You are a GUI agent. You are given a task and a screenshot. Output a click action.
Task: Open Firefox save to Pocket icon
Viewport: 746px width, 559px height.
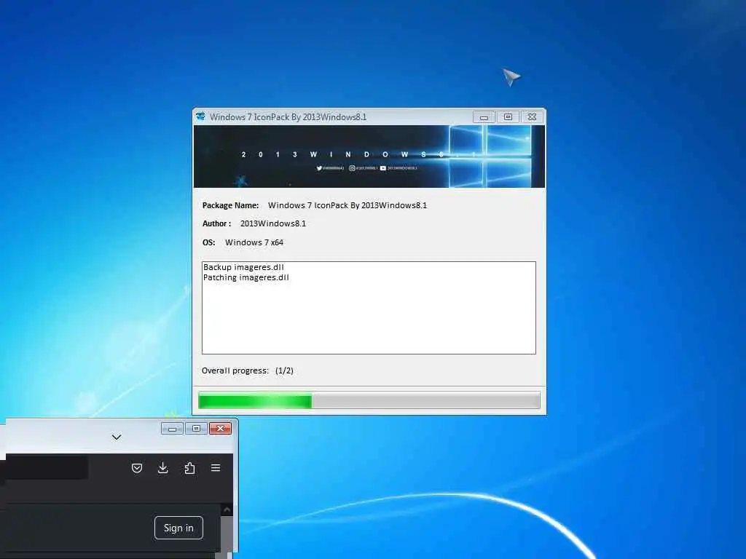tap(137, 468)
